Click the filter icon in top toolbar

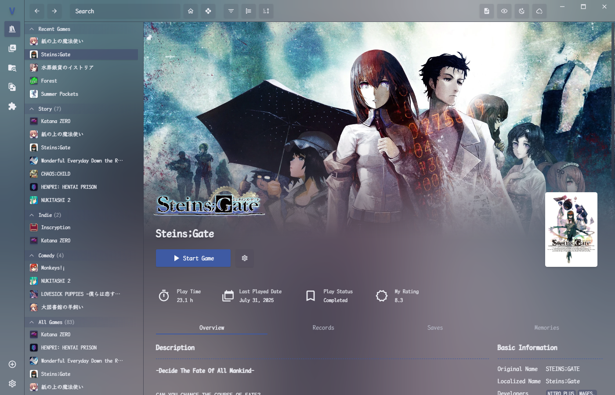231,11
